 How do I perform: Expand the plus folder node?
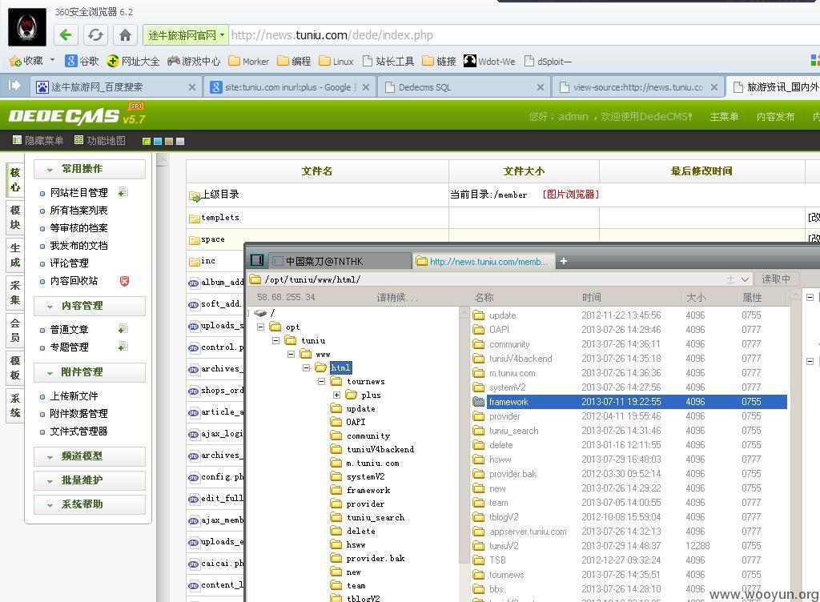pos(336,395)
